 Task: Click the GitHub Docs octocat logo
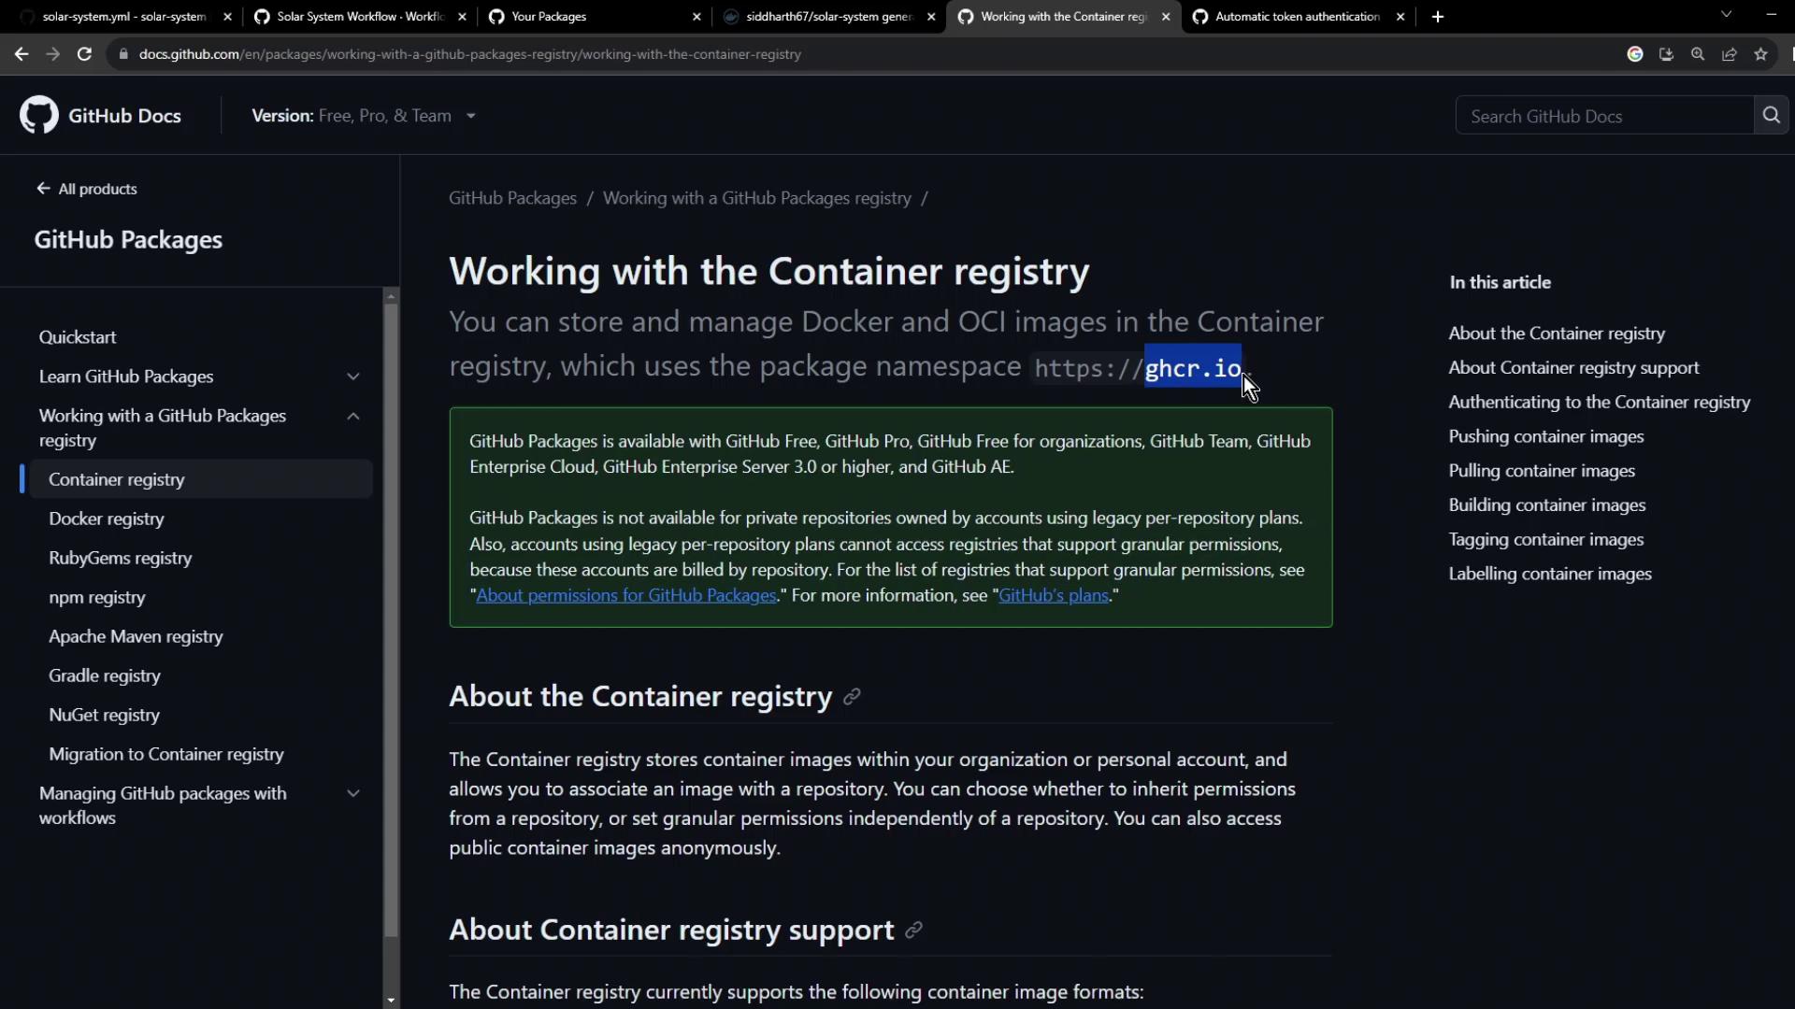click(39, 115)
